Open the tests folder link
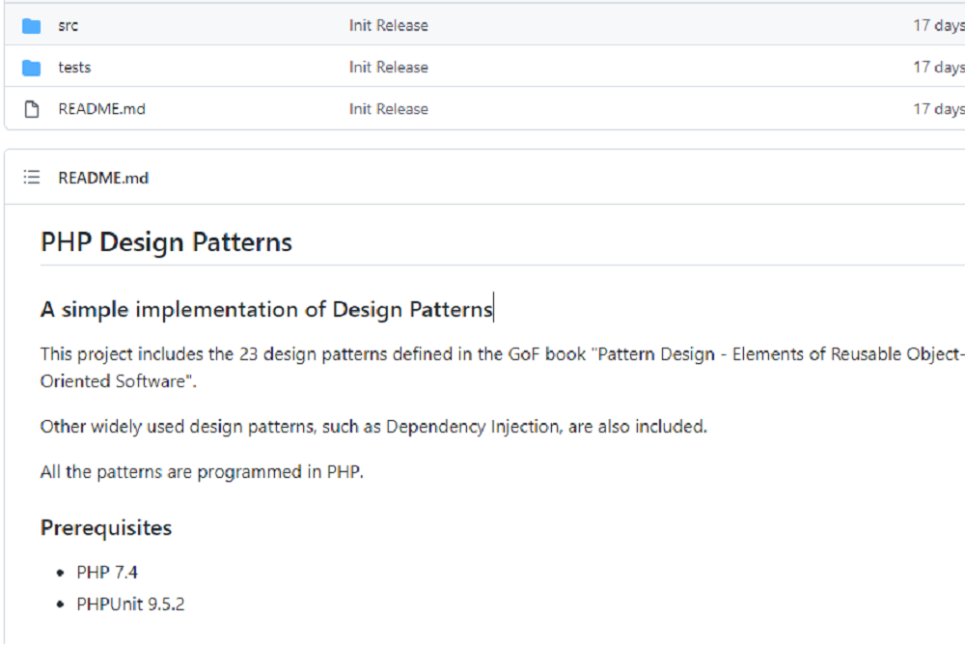The image size is (965, 645). pyautogui.click(x=74, y=68)
